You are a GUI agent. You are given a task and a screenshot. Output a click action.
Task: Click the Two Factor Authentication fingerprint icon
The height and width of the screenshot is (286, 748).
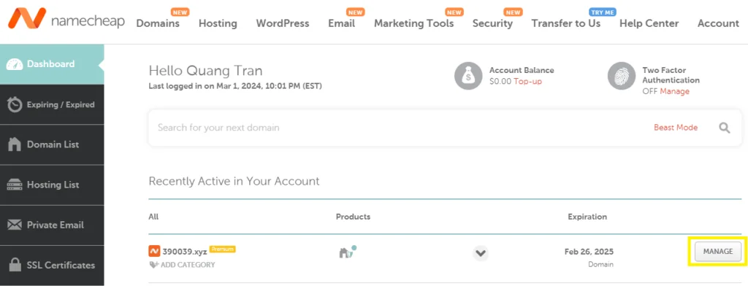[622, 76]
